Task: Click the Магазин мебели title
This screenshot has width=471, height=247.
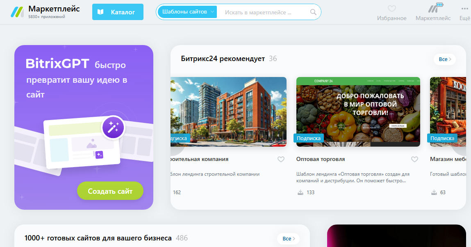Action: tap(448, 159)
